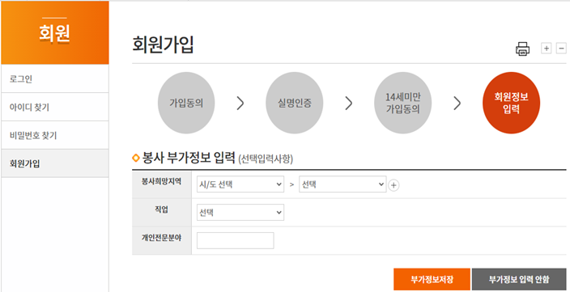Screen dimensions: 570x292
Task: Click the printer icon
Action: point(522,49)
